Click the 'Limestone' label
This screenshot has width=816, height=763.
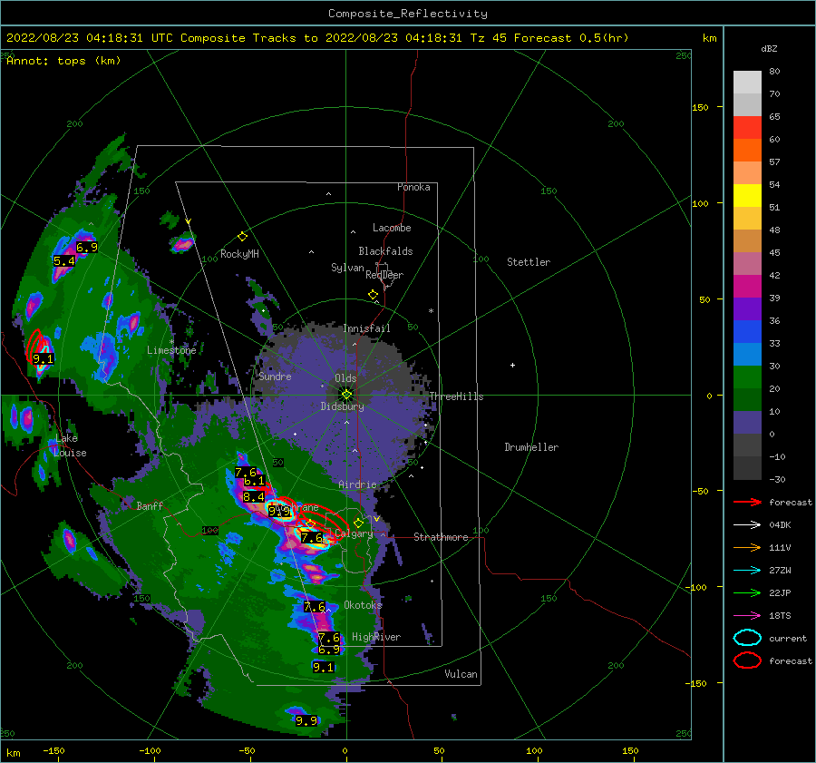point(171,350)
